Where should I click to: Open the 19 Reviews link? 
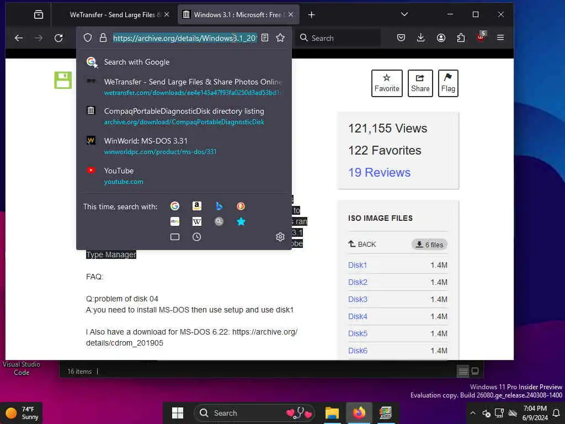click(x=379, y=172)
